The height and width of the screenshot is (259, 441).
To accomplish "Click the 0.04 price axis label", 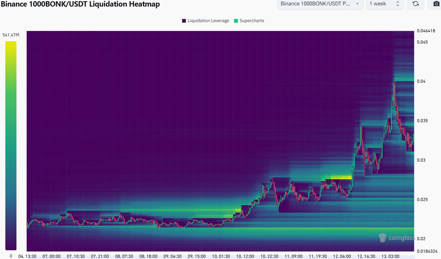I will [x=421, y=81].
